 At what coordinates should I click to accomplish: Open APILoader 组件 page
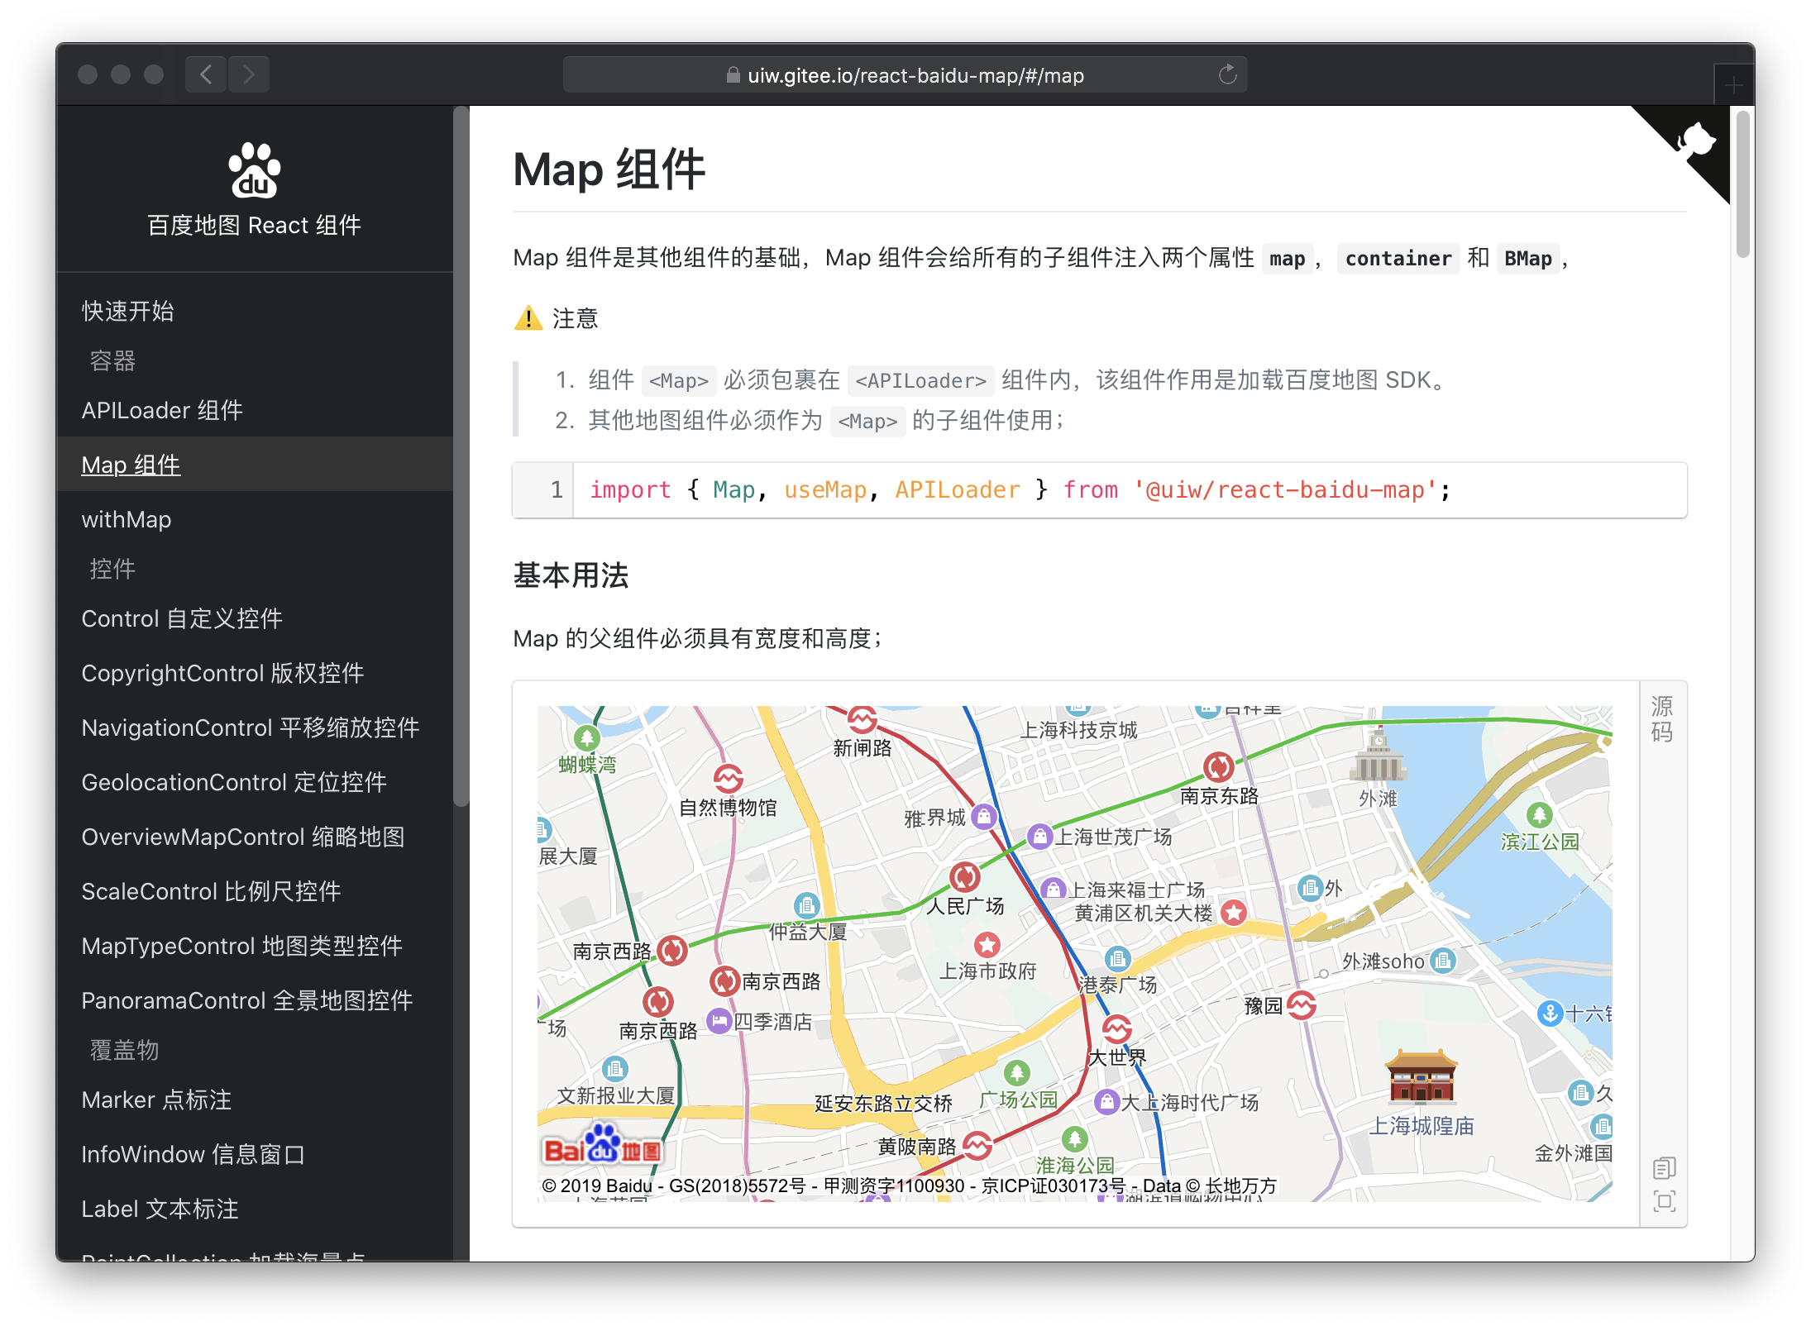click(255, 411)
